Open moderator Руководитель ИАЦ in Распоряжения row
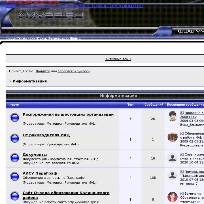Screen dimensions: 204x204 click(x=80, y=124)
